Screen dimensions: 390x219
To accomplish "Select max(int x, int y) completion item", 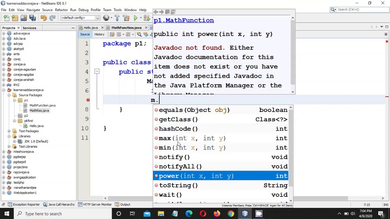I will coord(221,138).
